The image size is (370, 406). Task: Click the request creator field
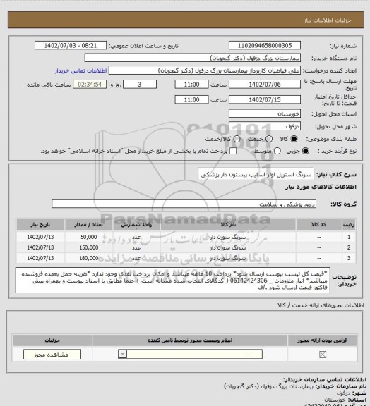pyautogui.click(x=205, y=70)
